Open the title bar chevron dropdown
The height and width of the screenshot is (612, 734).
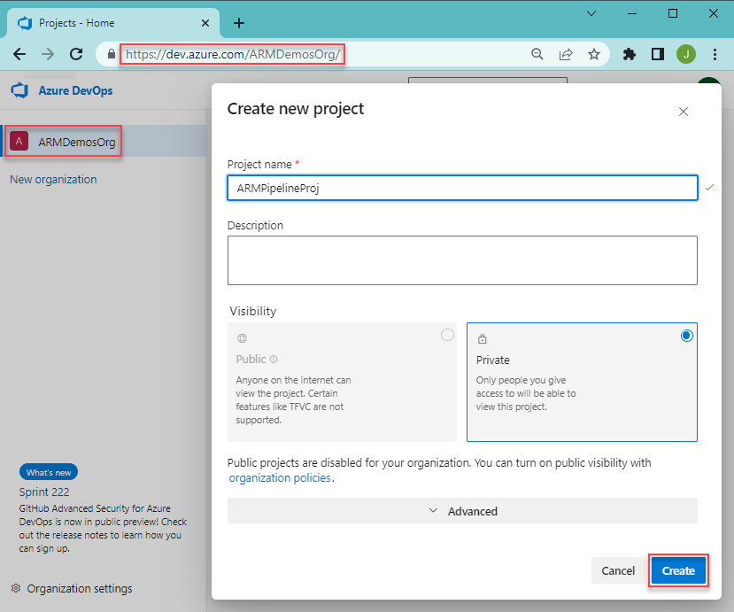pos(591,14)
